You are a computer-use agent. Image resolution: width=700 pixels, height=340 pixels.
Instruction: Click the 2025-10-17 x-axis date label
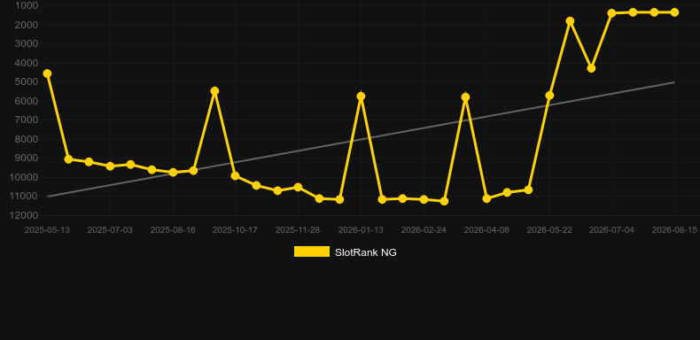236,230
